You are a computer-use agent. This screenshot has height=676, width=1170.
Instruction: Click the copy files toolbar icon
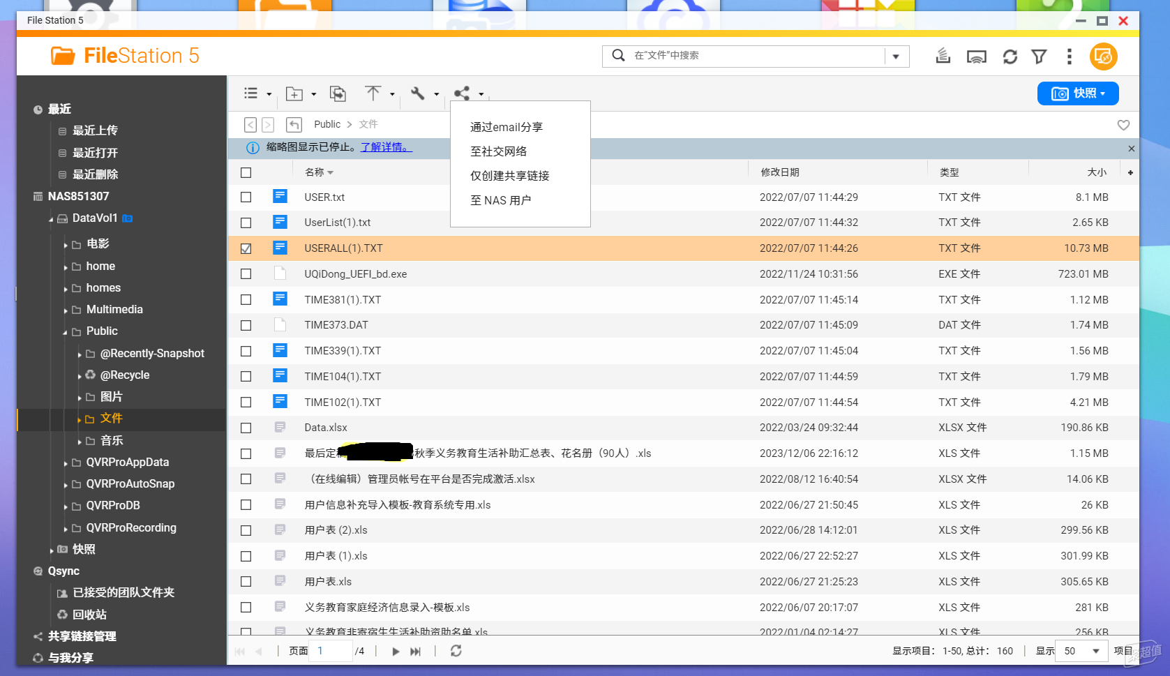[338, 93]
